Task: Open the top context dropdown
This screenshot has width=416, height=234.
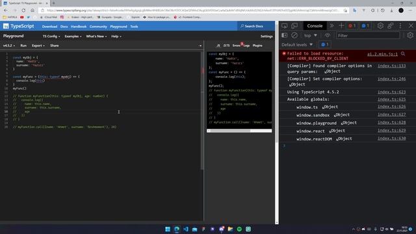Action: (x=311, y=35)
